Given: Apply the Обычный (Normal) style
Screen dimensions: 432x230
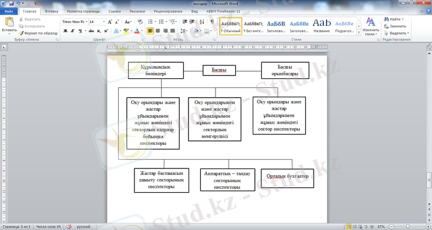Looking at the screenshot, I should [231, 26].
